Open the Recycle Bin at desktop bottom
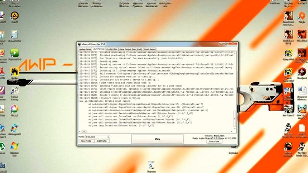The image size is (308, 173). click(152, 165)
